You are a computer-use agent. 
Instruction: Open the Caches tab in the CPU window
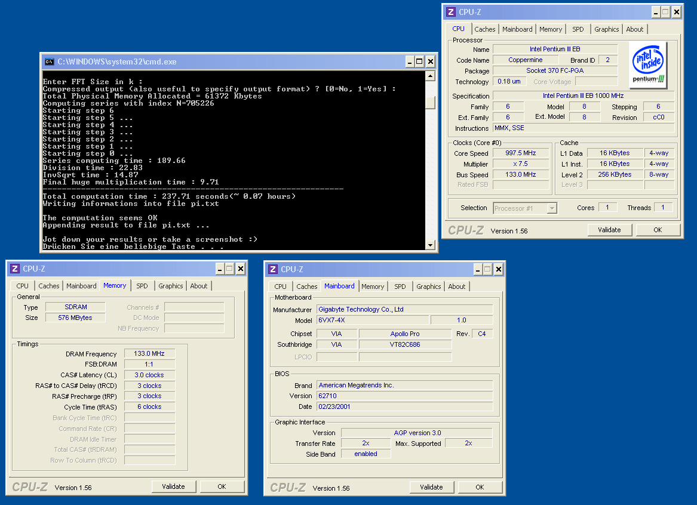pos(484,29)
